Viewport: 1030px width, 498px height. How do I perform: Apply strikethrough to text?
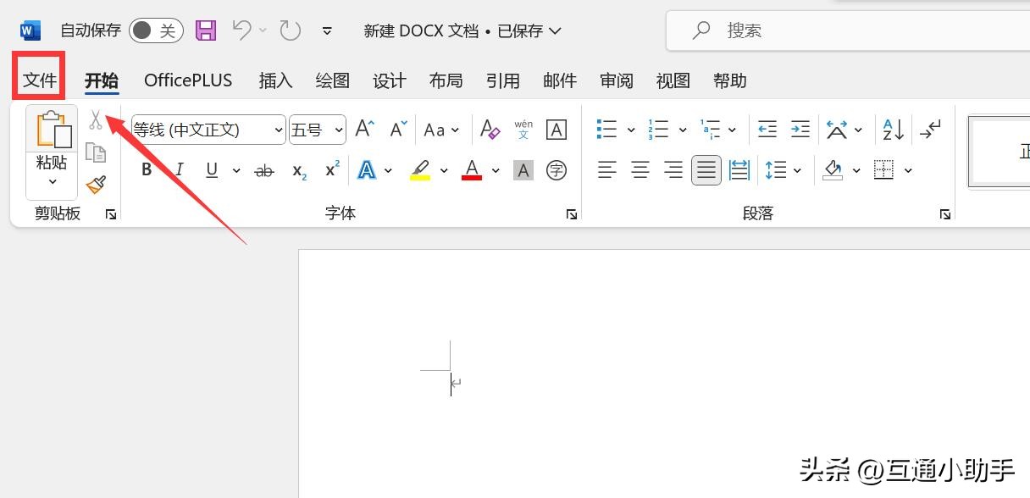pos(263,170)
